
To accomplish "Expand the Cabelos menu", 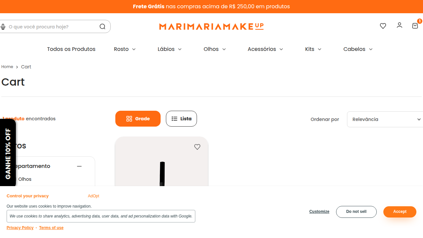I will point(358,49).
